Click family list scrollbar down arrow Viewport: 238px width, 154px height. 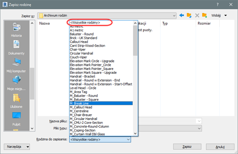point(135,134)
